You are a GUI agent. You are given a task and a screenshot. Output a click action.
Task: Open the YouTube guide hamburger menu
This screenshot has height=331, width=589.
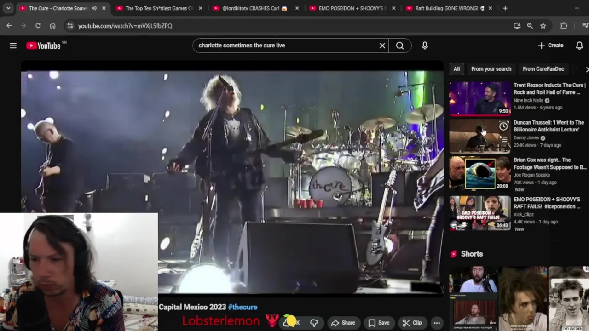[13, 46]
